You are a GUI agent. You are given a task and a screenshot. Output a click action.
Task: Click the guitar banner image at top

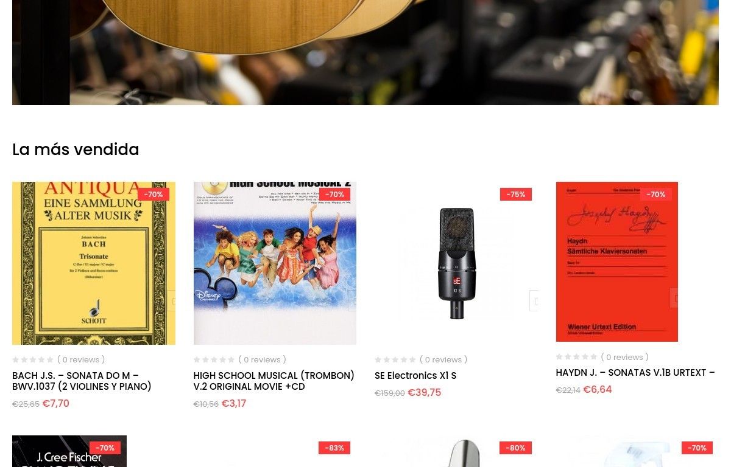pyautogui.click(x=365, y=52)
